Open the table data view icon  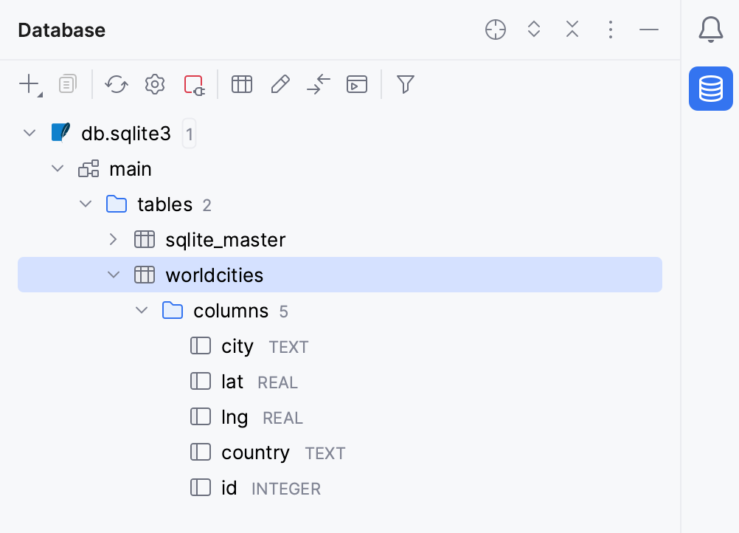242,84
